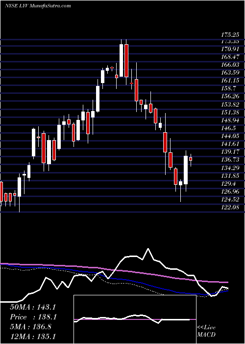Click the 153.82 price axis label
This screenshot has width=245, height=344.
point(230,104)
